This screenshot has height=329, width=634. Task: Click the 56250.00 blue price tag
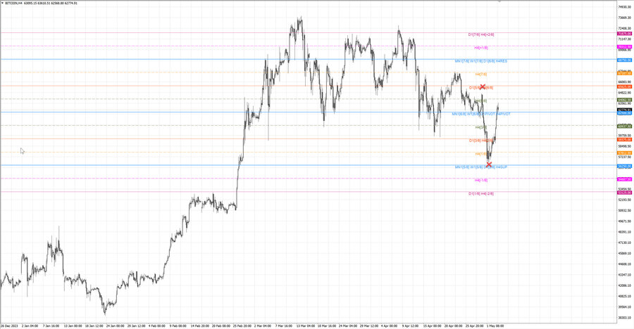pos(625,167)
